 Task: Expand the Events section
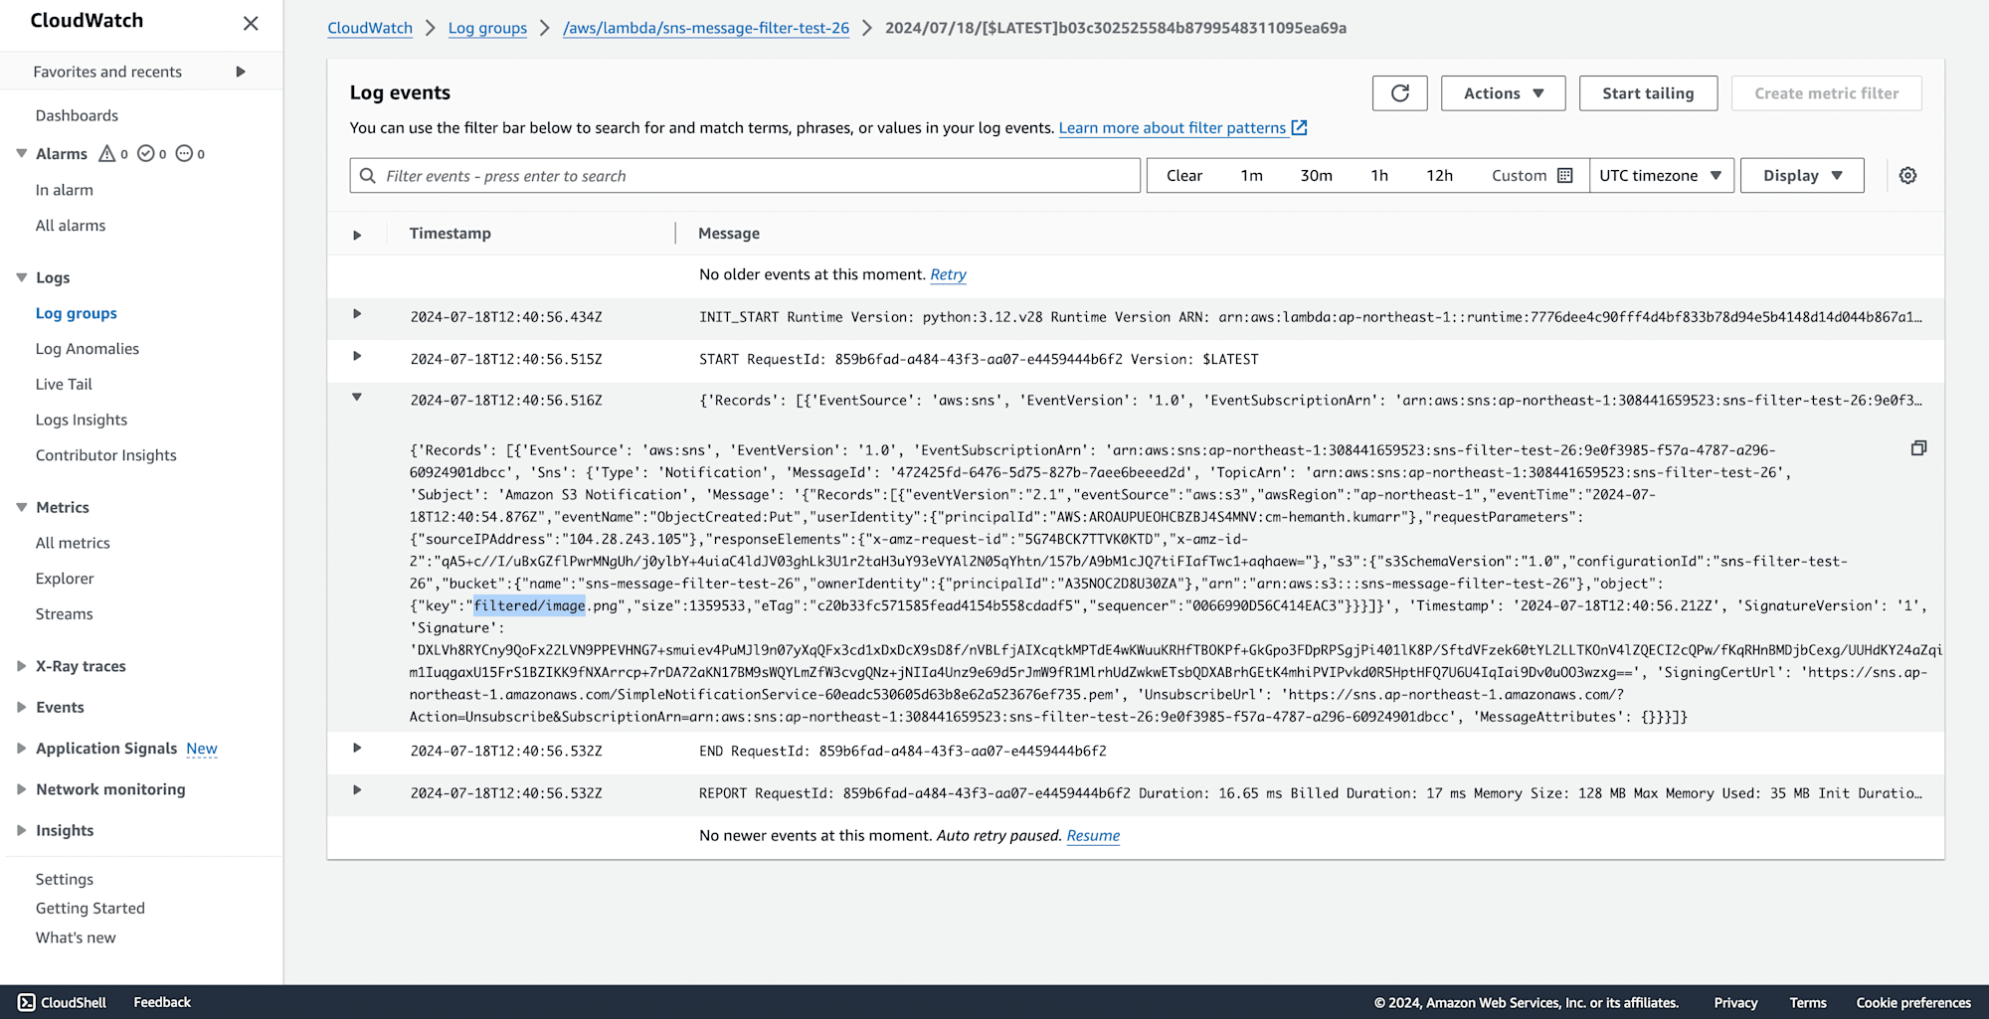coord(21,707)
